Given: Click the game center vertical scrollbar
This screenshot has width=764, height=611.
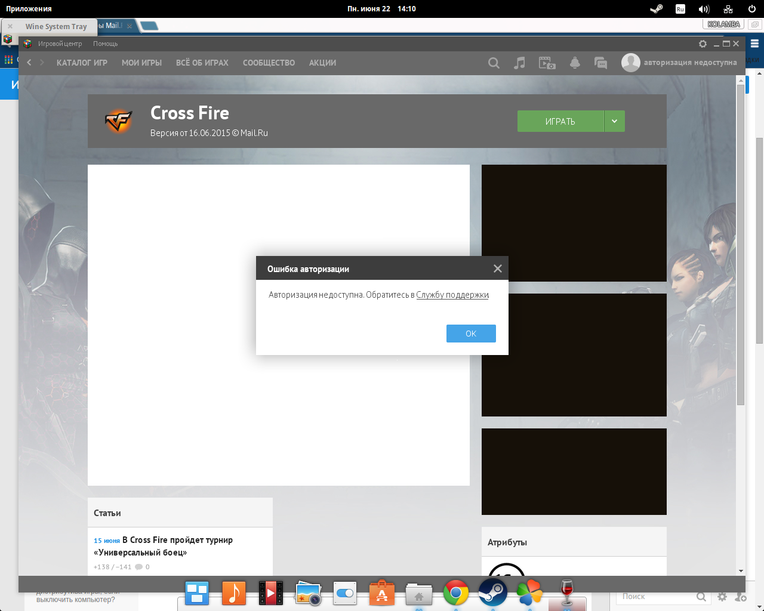Looking at the screenshot, I should coord(741,245).
